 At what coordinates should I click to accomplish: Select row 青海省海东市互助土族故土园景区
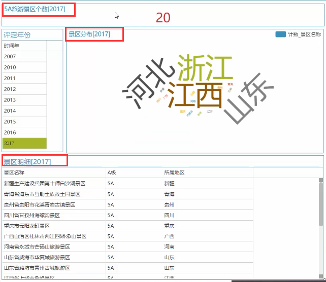click(127, 194)
